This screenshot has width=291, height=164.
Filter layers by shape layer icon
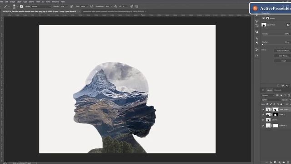(289, 95)
